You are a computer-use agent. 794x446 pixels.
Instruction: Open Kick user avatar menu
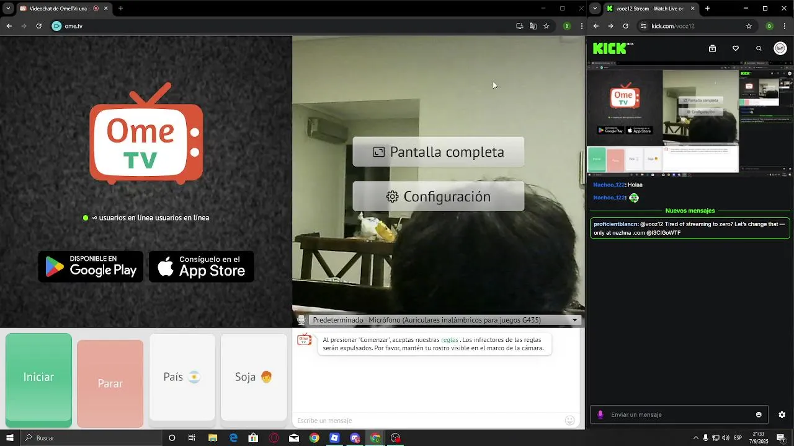click(x=780, y=48)
